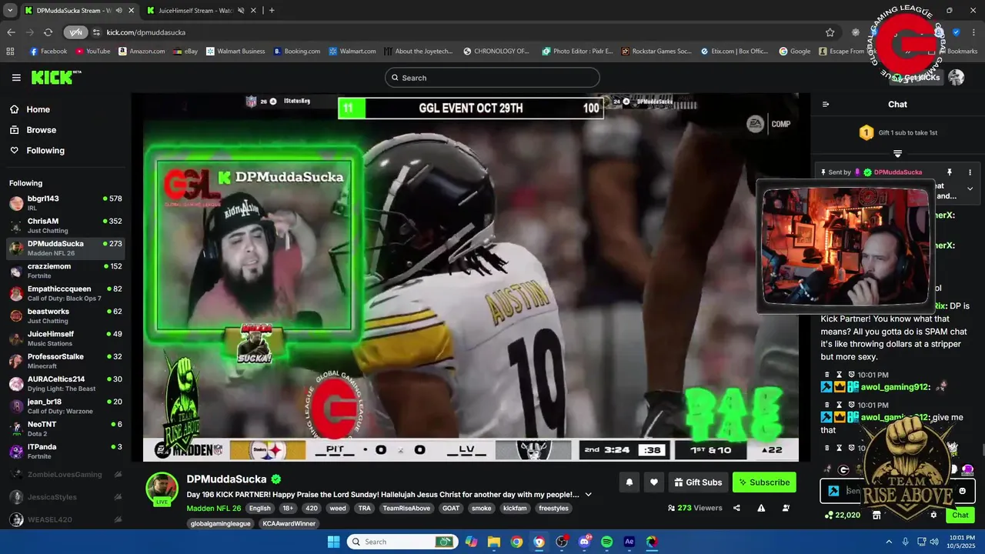Open JuiceHimself channel in Following list

click(x=65, y=339)
